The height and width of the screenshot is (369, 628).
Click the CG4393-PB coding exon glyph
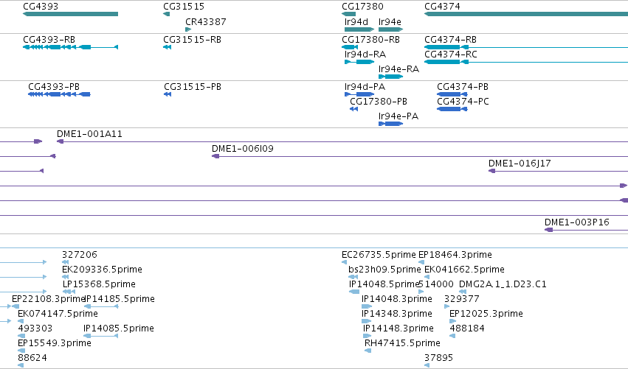pos(59,94)
